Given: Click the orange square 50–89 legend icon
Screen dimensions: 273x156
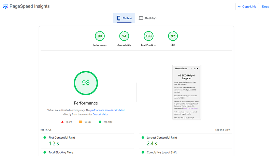Looking at the screenshot, I should (x=81, y=122).
